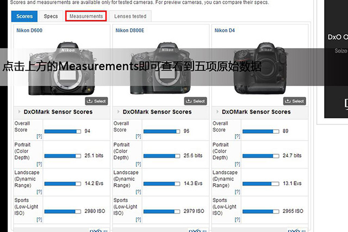Open Sports Low-Light ISO help [?] for D800E
Image resolution: width=348 pixels, height=232 pixels.
coord(138,220)
